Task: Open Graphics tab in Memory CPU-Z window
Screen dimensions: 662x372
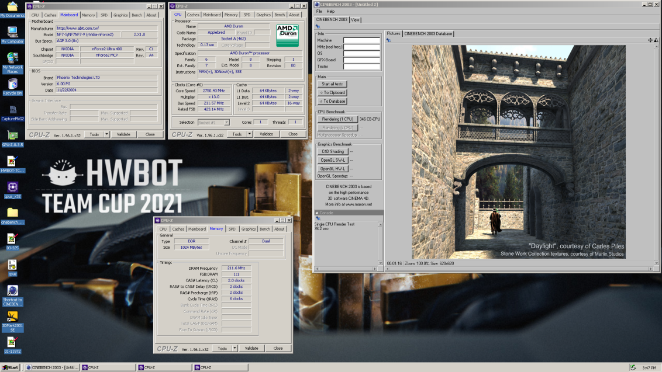Action: (248, 229)
